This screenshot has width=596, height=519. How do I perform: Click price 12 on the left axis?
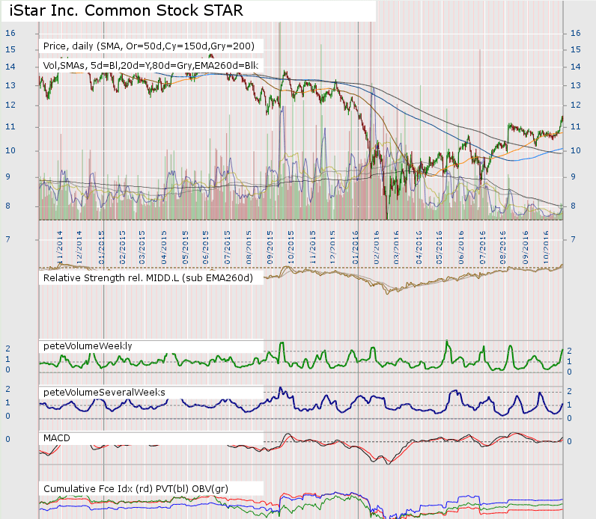click(x=10, y=105)
